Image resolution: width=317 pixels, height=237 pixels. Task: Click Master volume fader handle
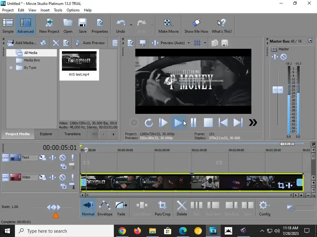pyautogui.click(x=278, y=90)
